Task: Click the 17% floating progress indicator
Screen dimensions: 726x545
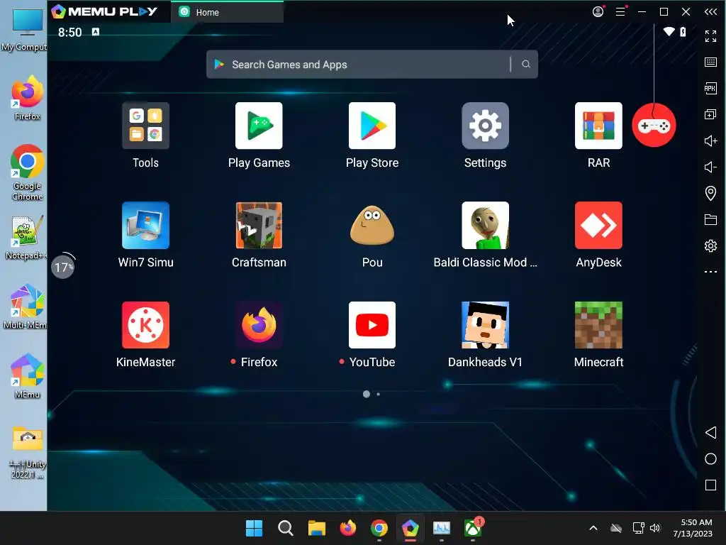Action: point(63,267)
